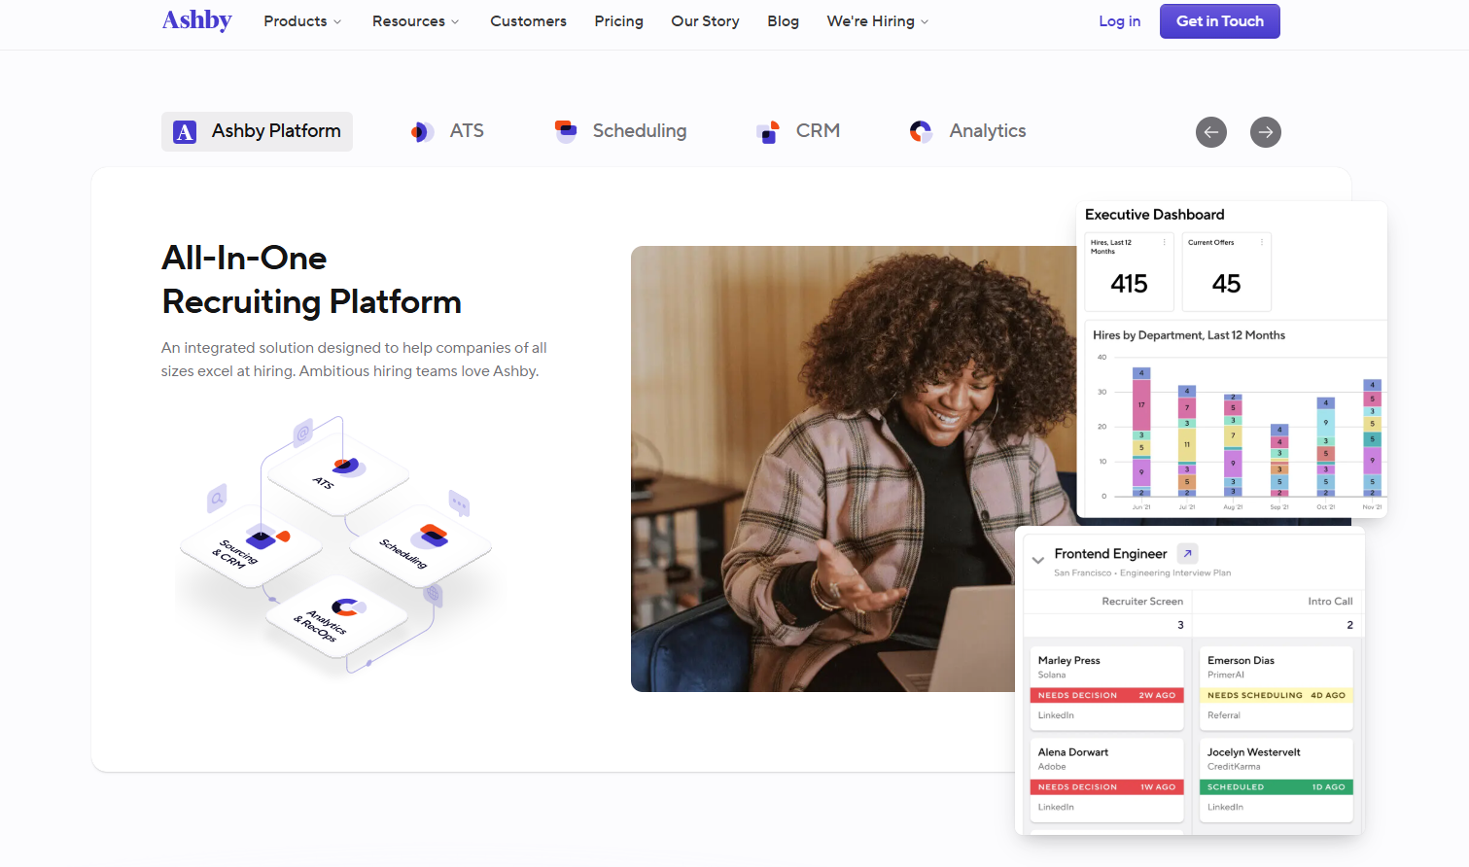Viewport: 1469px width, 867px height.
Task: Click the woman with laptop photo
Action: [854, 468]
